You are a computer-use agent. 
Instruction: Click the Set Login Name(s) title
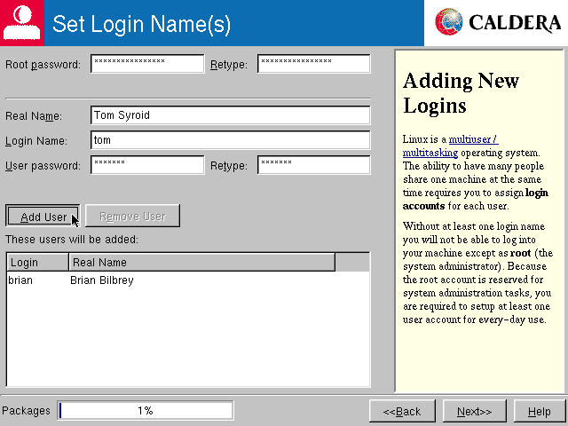tap(142, 24)
